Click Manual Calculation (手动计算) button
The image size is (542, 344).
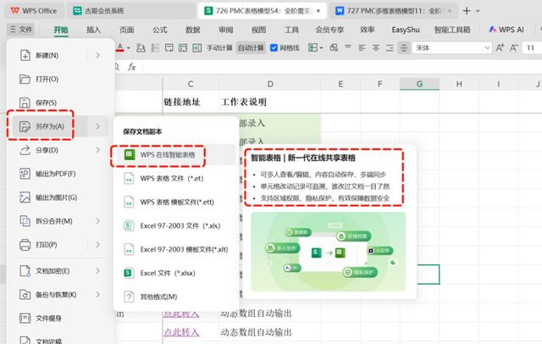click(x=219, y=47)
